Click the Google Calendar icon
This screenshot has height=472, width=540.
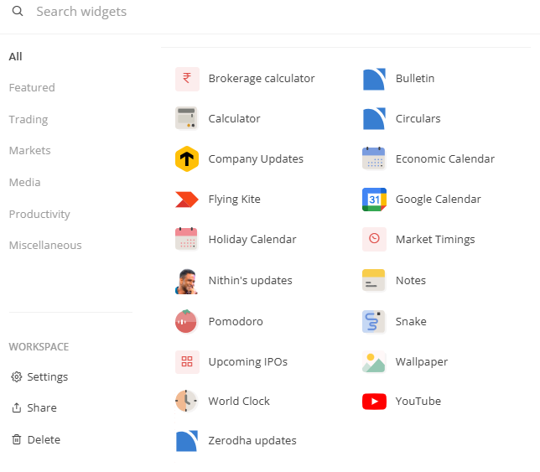coord(374,200)
